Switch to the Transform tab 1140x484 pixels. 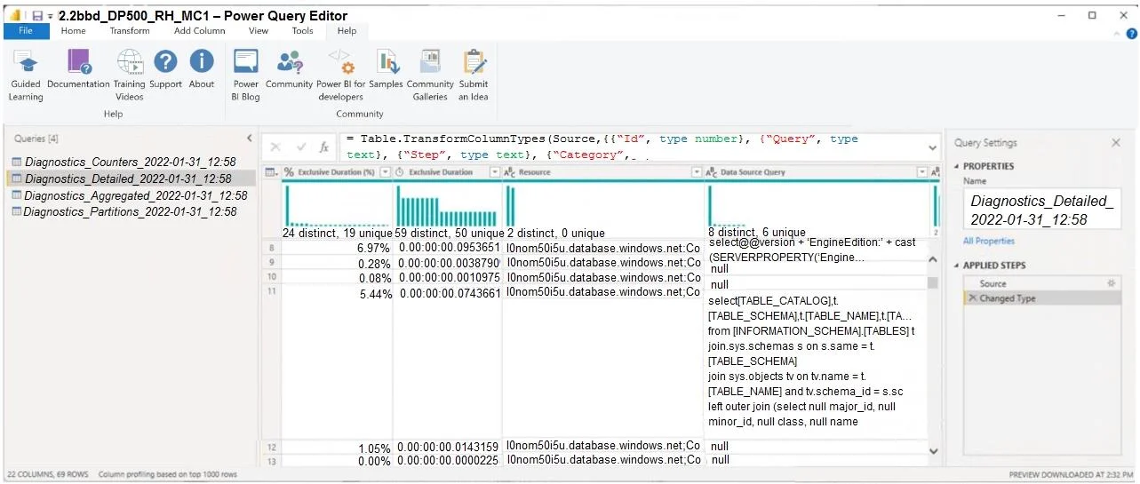coord(130,30)
